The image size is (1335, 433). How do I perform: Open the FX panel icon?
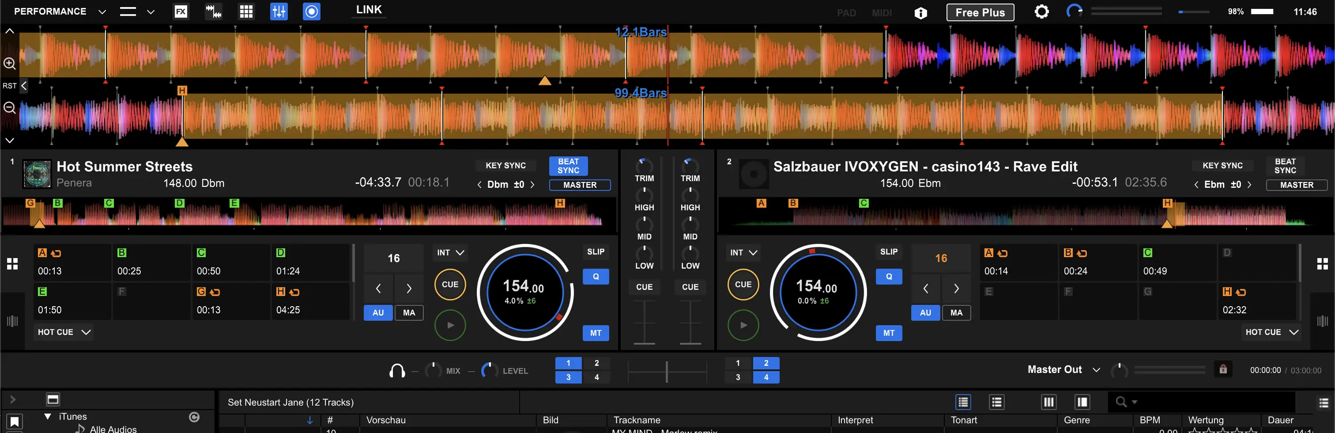point(180,12)
